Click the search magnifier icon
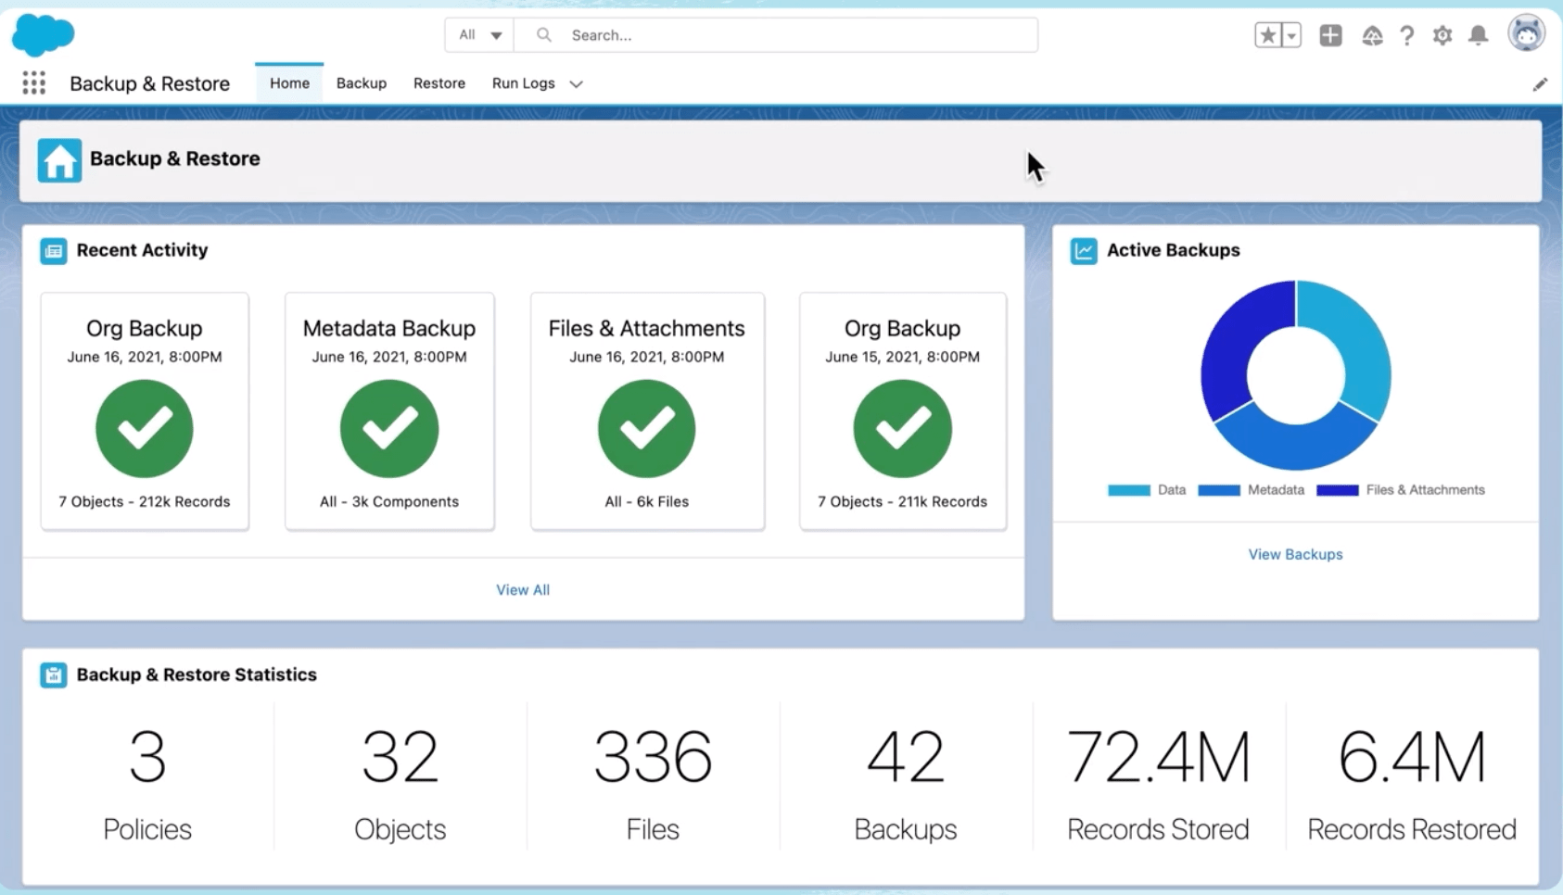The height and width of the screenshot is (895, 1563). (x=544, y=35)
